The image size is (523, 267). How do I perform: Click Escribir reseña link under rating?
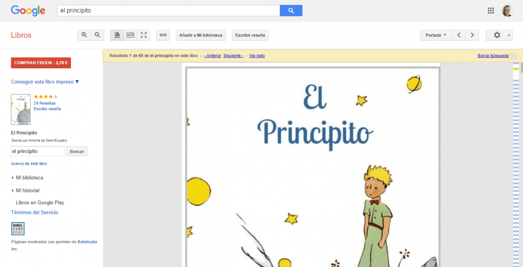click(47, 109)
